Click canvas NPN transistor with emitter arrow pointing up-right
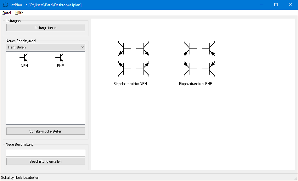This screenshot has height=181, width=298. point(144,68)
